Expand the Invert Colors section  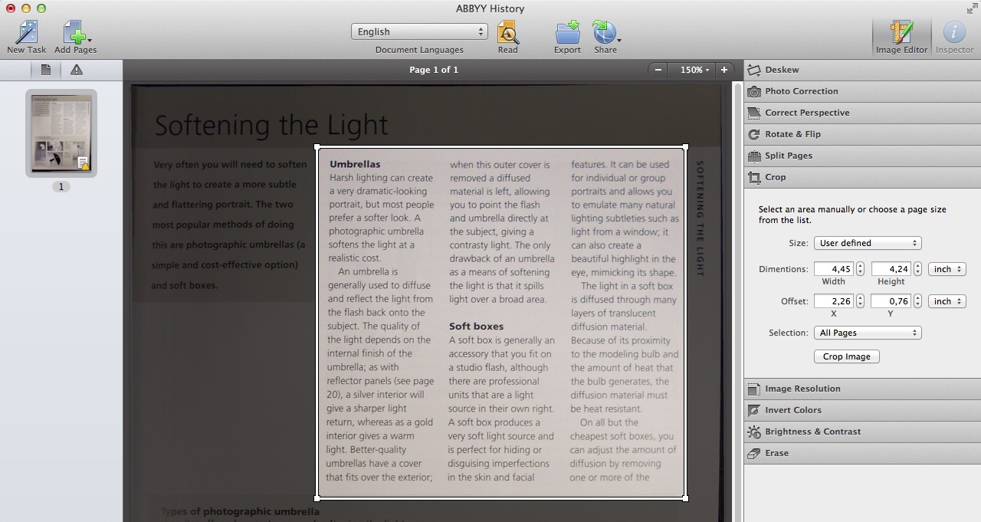(x=792, y=410)
